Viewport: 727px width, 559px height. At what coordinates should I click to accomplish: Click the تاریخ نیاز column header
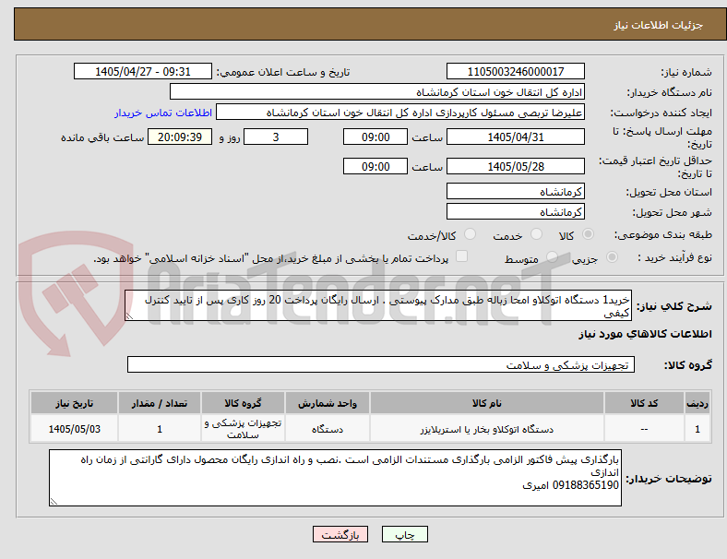click(74, 403)
